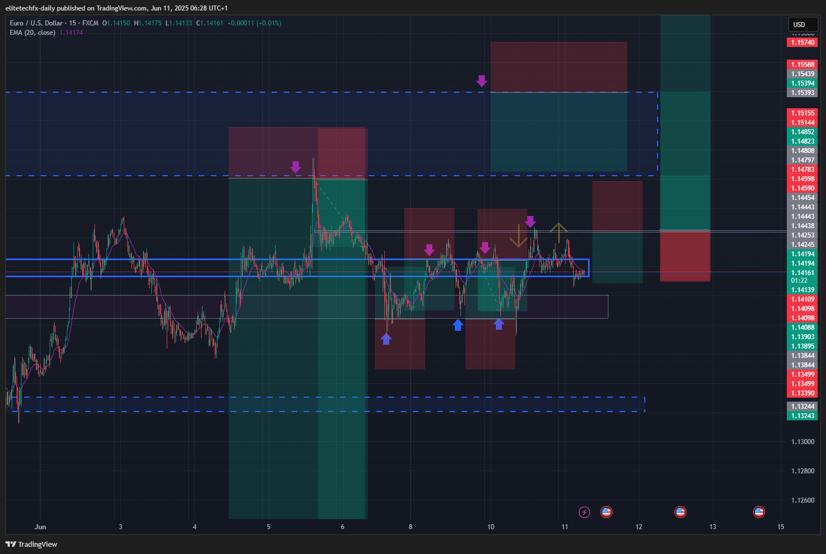Click date 11 on the time axis

[x=564, y=527]
